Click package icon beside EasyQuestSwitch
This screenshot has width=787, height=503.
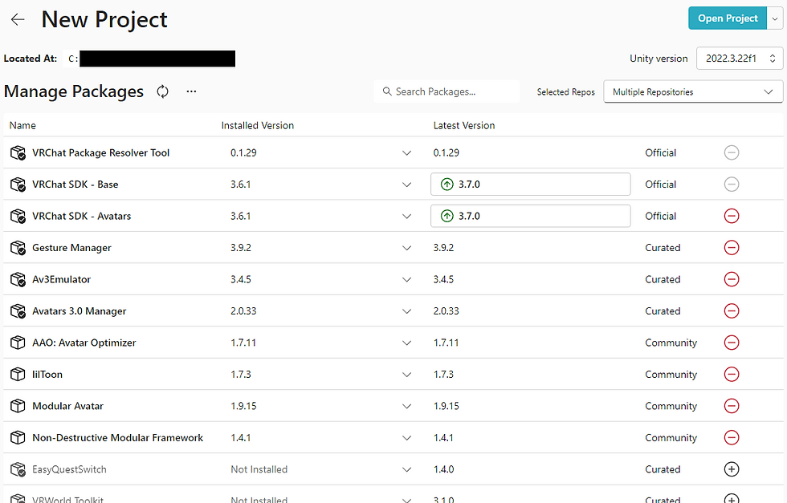pos(18,469)
